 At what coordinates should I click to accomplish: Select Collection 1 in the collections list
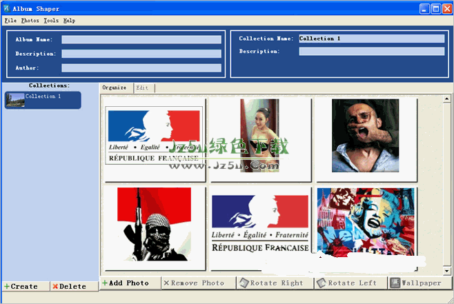coord(43,100)
